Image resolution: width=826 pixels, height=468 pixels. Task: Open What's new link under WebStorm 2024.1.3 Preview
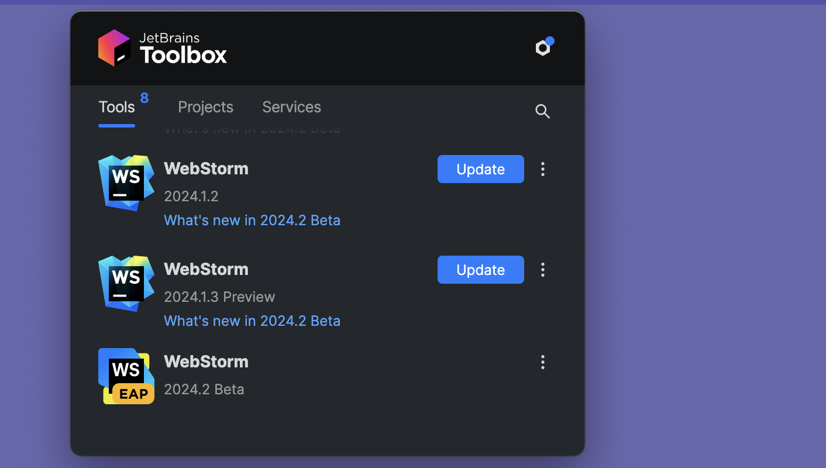[x=252, y=321]
